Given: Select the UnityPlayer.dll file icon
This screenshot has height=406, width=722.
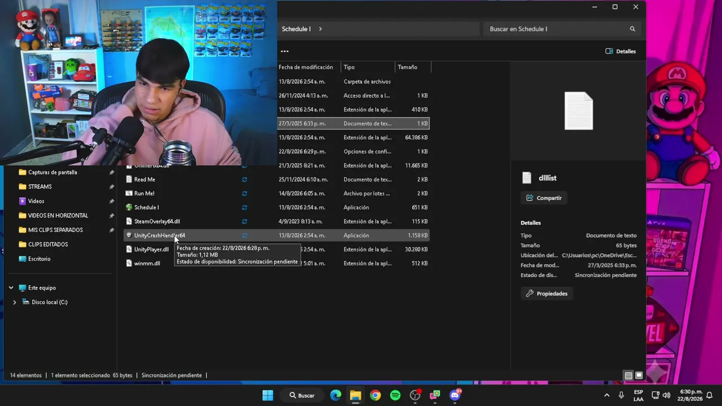Looking at the screenshot, I should pyautogui.click(x=129, y=249).
